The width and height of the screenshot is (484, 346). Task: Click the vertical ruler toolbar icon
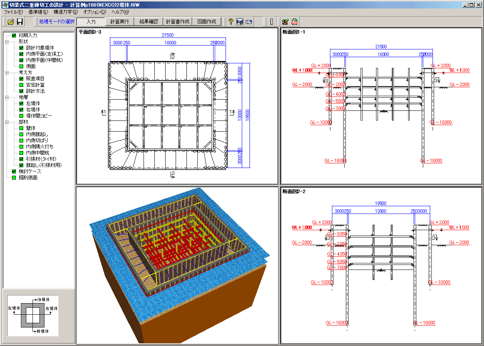coord(271,22)
